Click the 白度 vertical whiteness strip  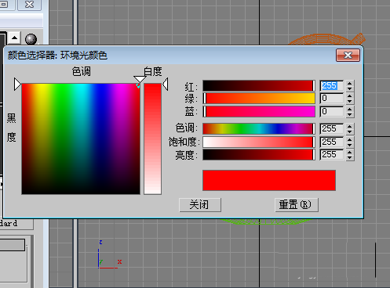click(x=152, y=139)
